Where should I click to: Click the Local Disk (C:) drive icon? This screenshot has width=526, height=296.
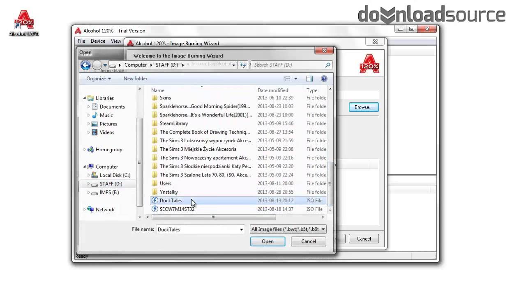(x=95, y=175)
